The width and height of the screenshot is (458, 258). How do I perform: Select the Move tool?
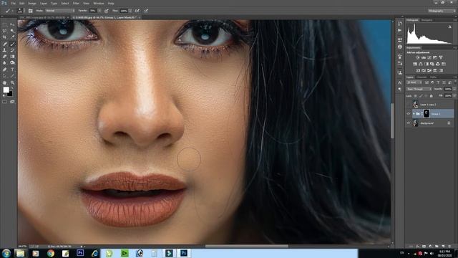click(12, 24)
